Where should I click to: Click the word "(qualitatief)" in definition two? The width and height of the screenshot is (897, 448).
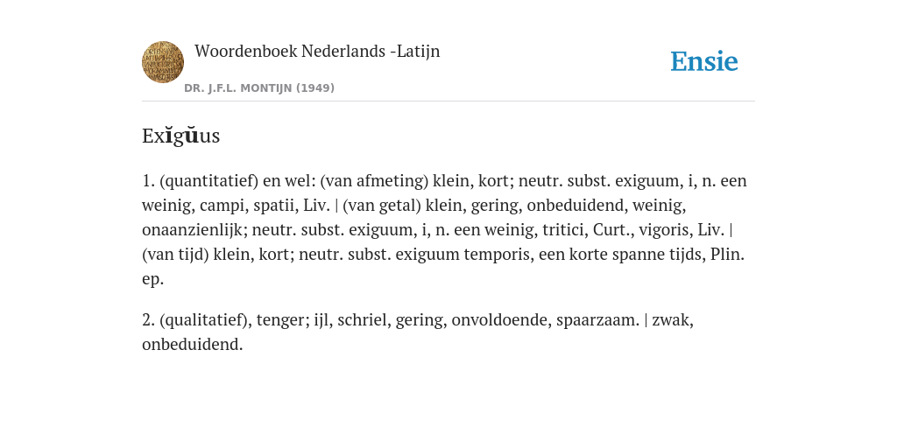tap(205, 320)
